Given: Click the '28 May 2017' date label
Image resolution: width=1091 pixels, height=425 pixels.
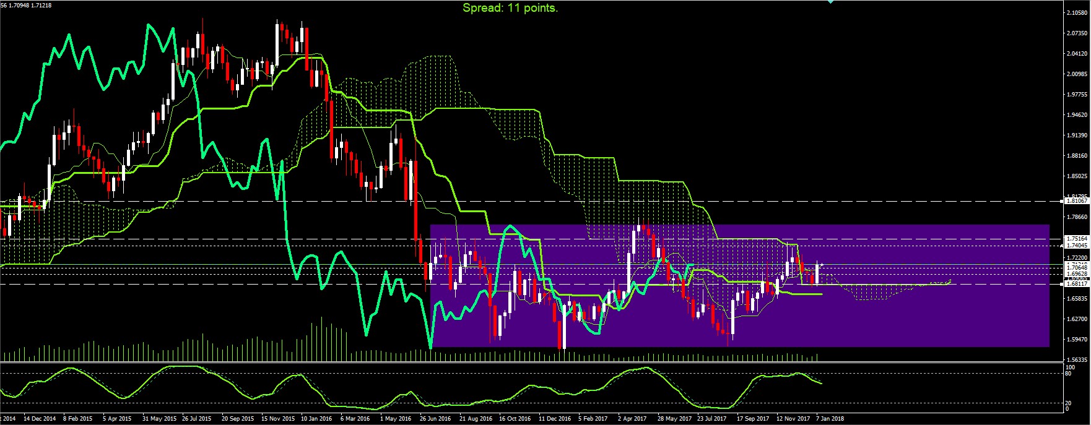Looking at the screenshot, I should pos(674,419).
